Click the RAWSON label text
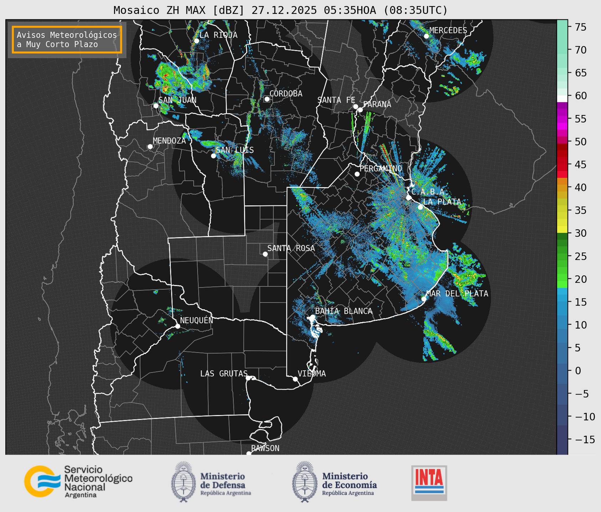This screenshot has height=512, width=601. pyautogui.click(x=265, y=448)
